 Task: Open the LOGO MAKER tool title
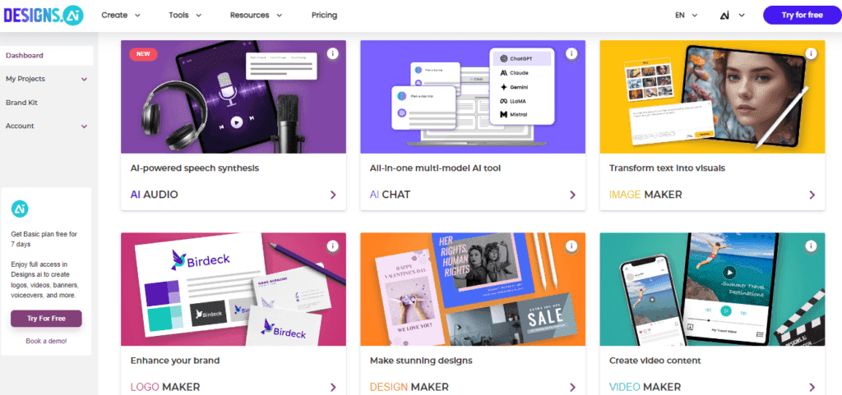point(164,387)
